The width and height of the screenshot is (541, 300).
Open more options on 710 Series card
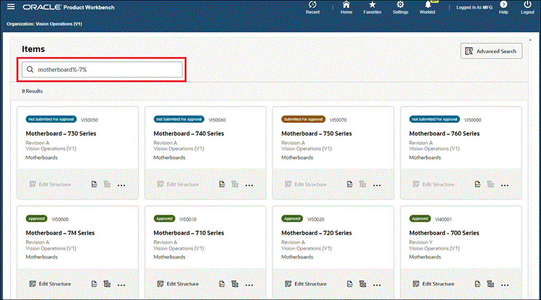pyautogui.click(x=249, y=285)
